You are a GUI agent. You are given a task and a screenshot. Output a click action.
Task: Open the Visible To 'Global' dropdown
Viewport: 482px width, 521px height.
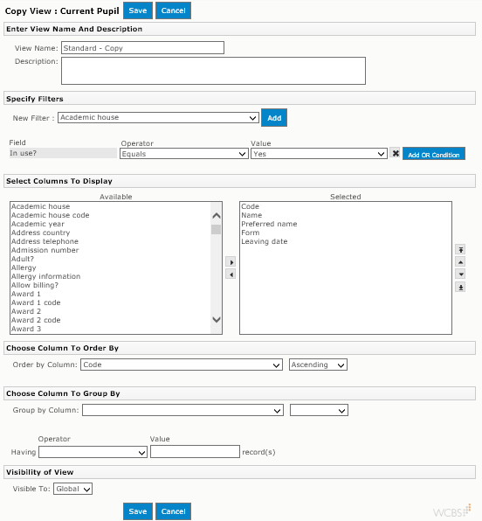(x=73, y=489)
